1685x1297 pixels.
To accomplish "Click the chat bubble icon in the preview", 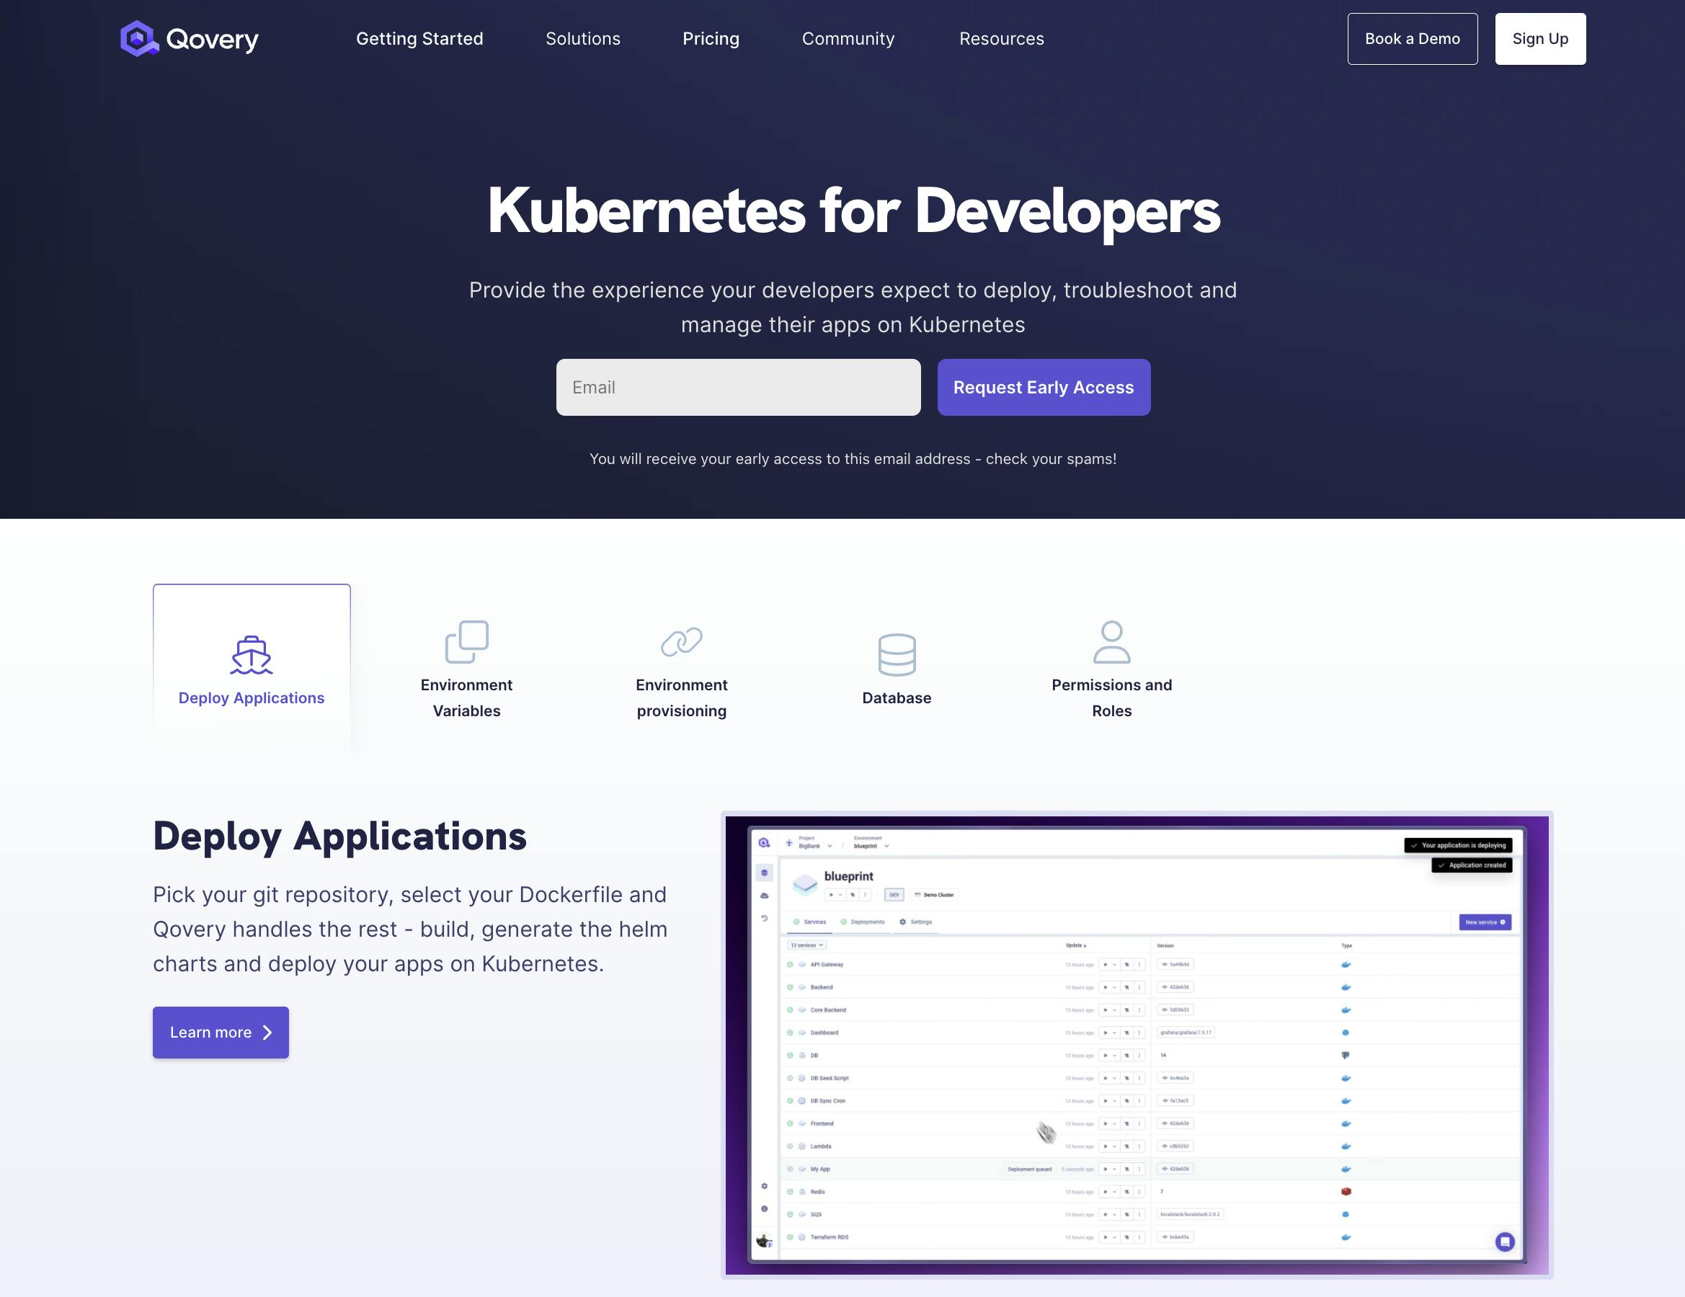I will click(1505, 1242).
